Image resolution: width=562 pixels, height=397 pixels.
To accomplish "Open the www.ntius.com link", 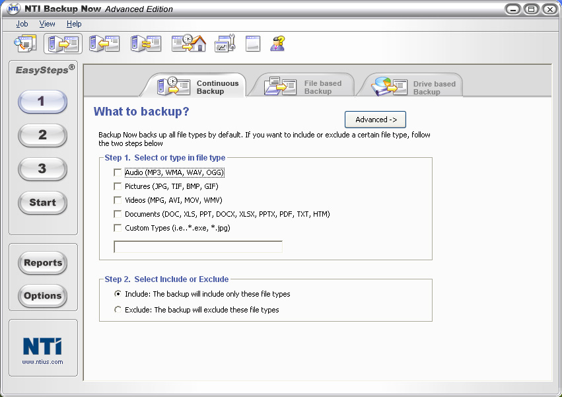I will [43, 362].
